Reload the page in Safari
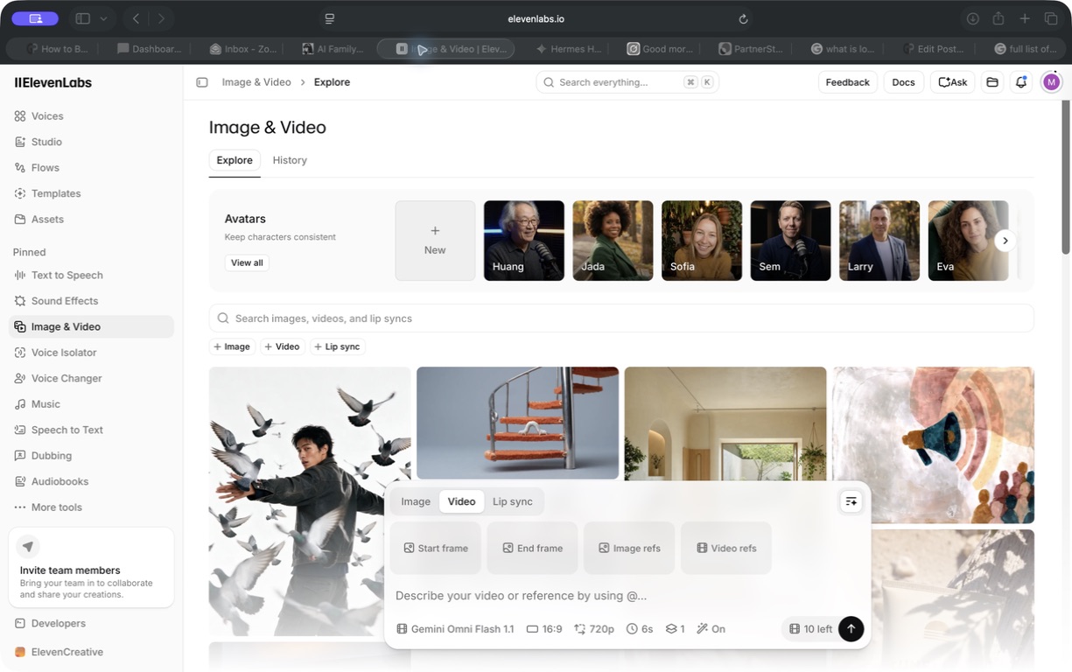Viewport: 1072px width, 672px height. pos(743,18)
